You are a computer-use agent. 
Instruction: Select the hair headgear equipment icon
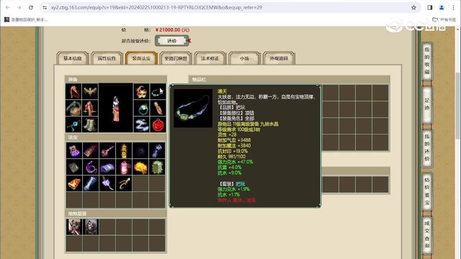[73, 92]
